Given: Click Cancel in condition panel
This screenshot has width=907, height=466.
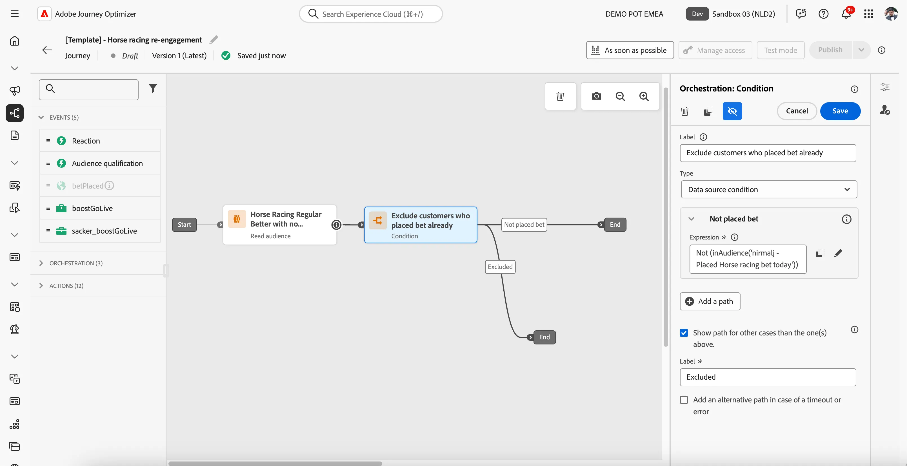Looking at the screenshot, I should pos(797,111).
